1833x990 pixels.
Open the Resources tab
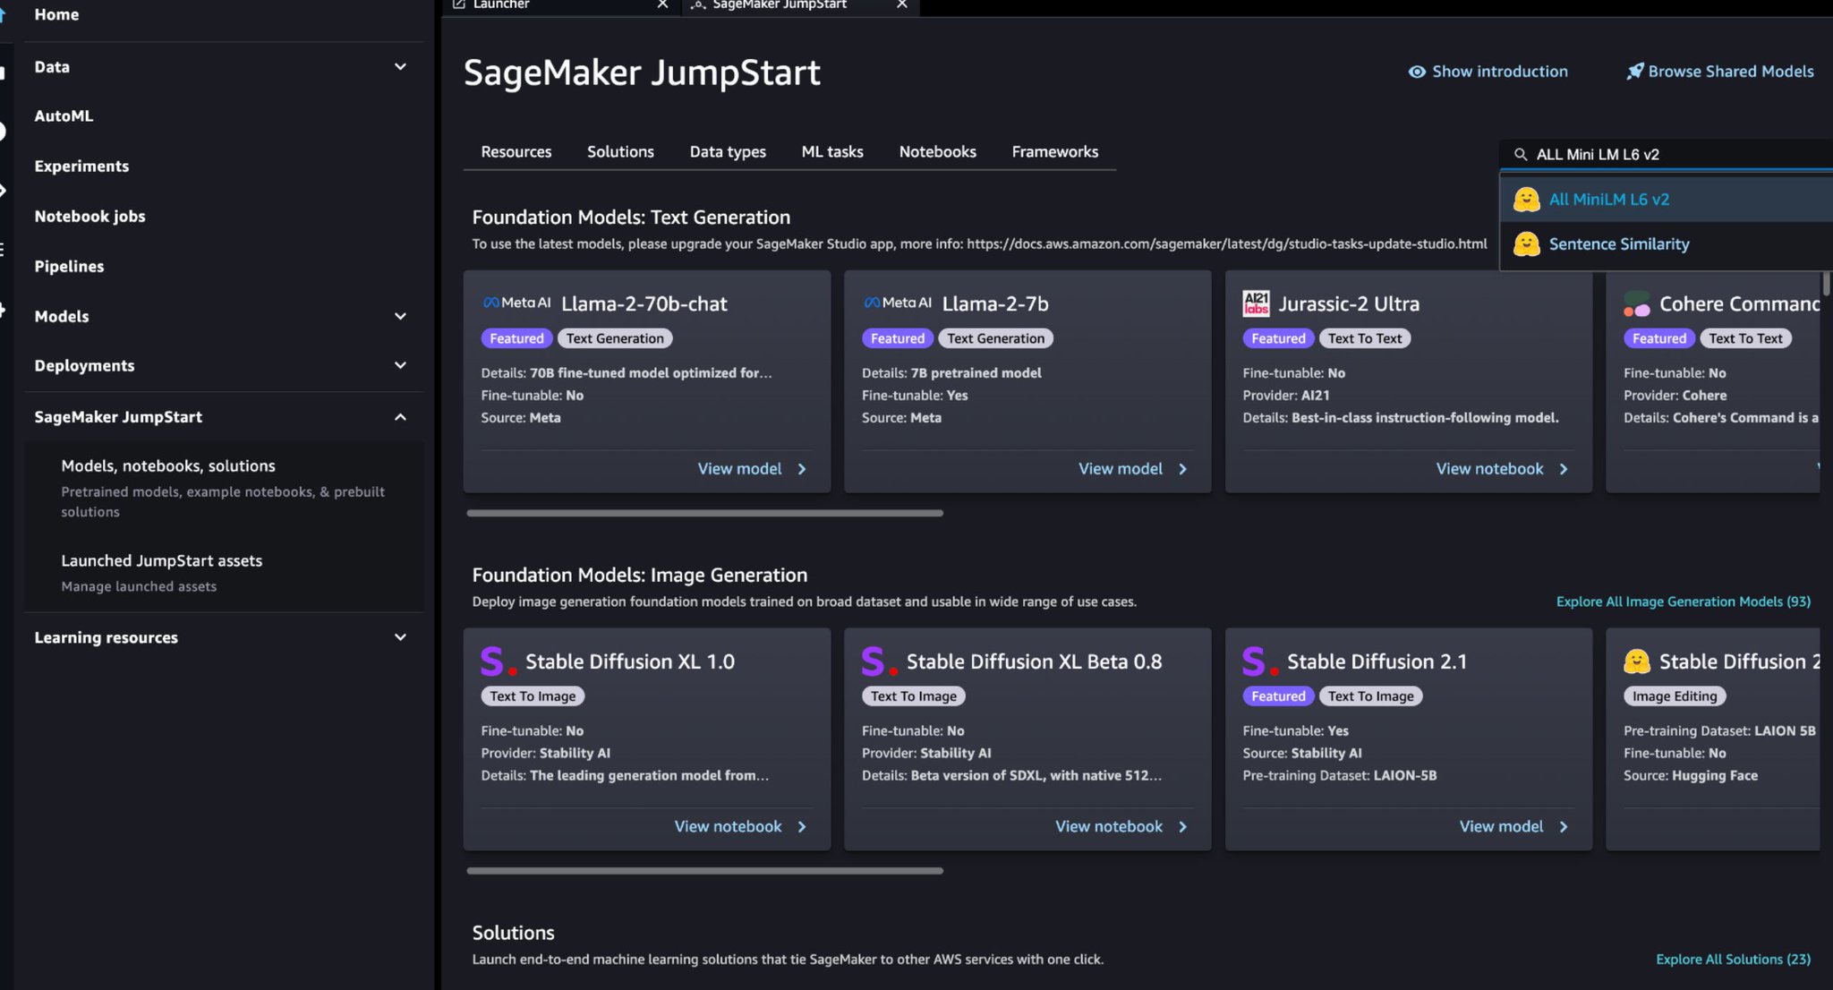click(516, 152)
